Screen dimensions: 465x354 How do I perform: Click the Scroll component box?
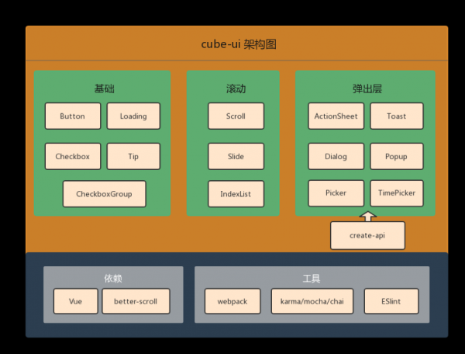pos(236,116)
